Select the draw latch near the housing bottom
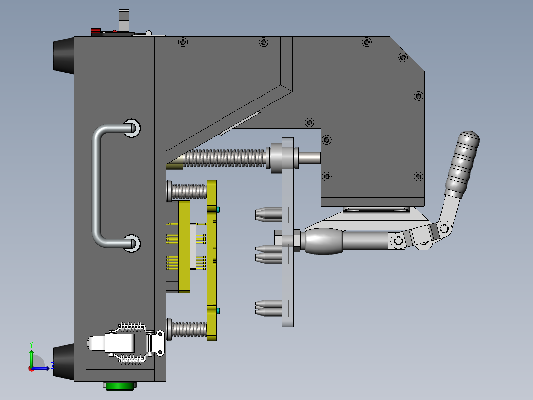The height and width of the screenshot is (400, 533). click(x=126, y=343)
